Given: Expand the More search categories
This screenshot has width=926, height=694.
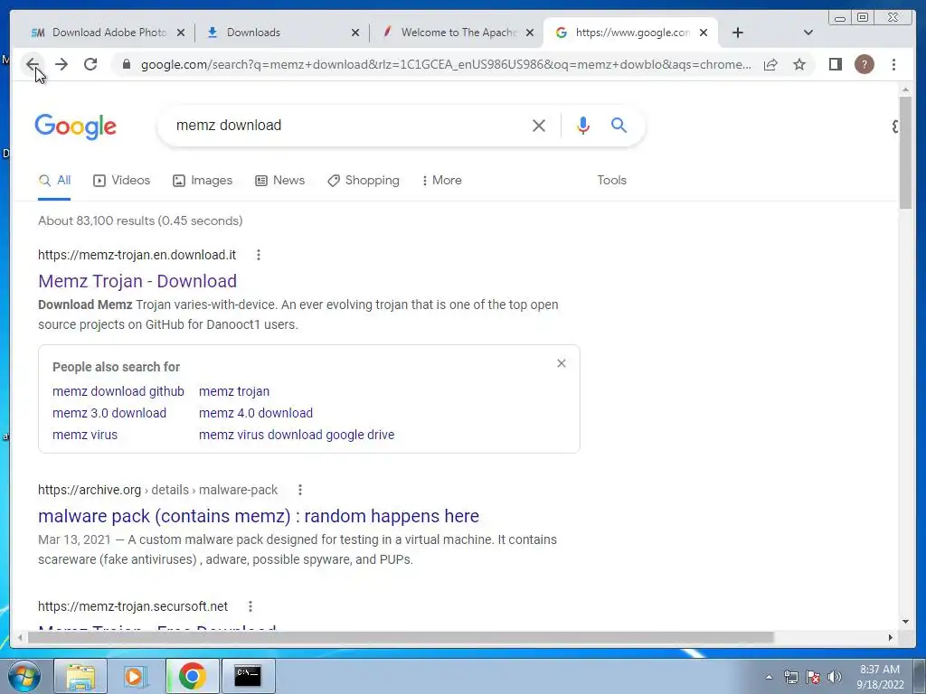Looking at the screenshot, I should [x=441, y=181].
